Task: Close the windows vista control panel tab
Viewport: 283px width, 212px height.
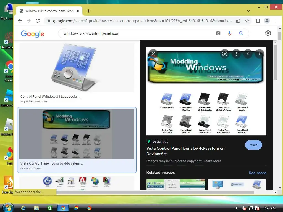Action: pos(78,11)
